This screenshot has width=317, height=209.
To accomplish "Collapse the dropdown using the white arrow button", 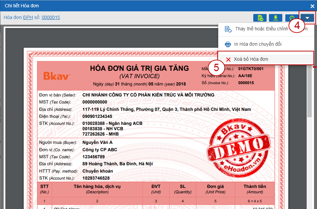I will pos(307,18).
